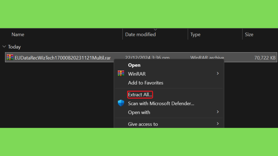Sort by the Date modified column header
The width and height of the screenshot is (278, 156).
coord(140,34)
